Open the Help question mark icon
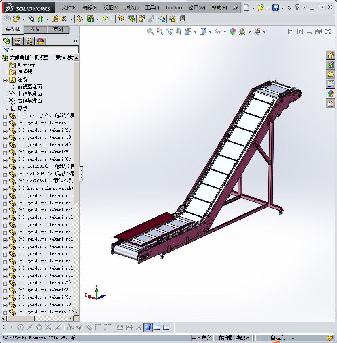337x343 pixels. 297,7
